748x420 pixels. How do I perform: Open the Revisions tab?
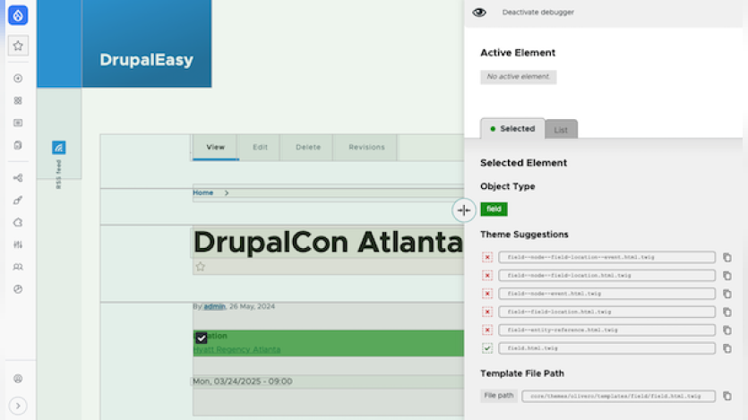coord(366,147)
